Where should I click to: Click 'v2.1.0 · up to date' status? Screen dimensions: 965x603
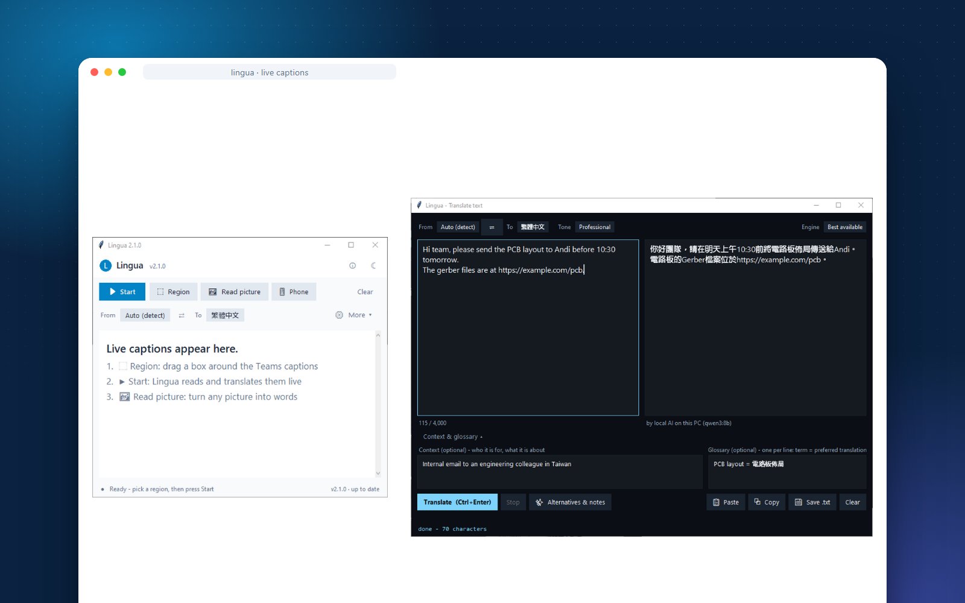pos(355,489)
